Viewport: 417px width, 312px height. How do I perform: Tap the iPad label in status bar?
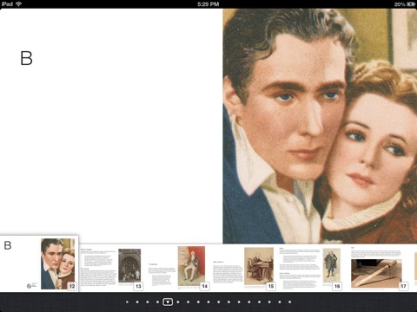7,4
